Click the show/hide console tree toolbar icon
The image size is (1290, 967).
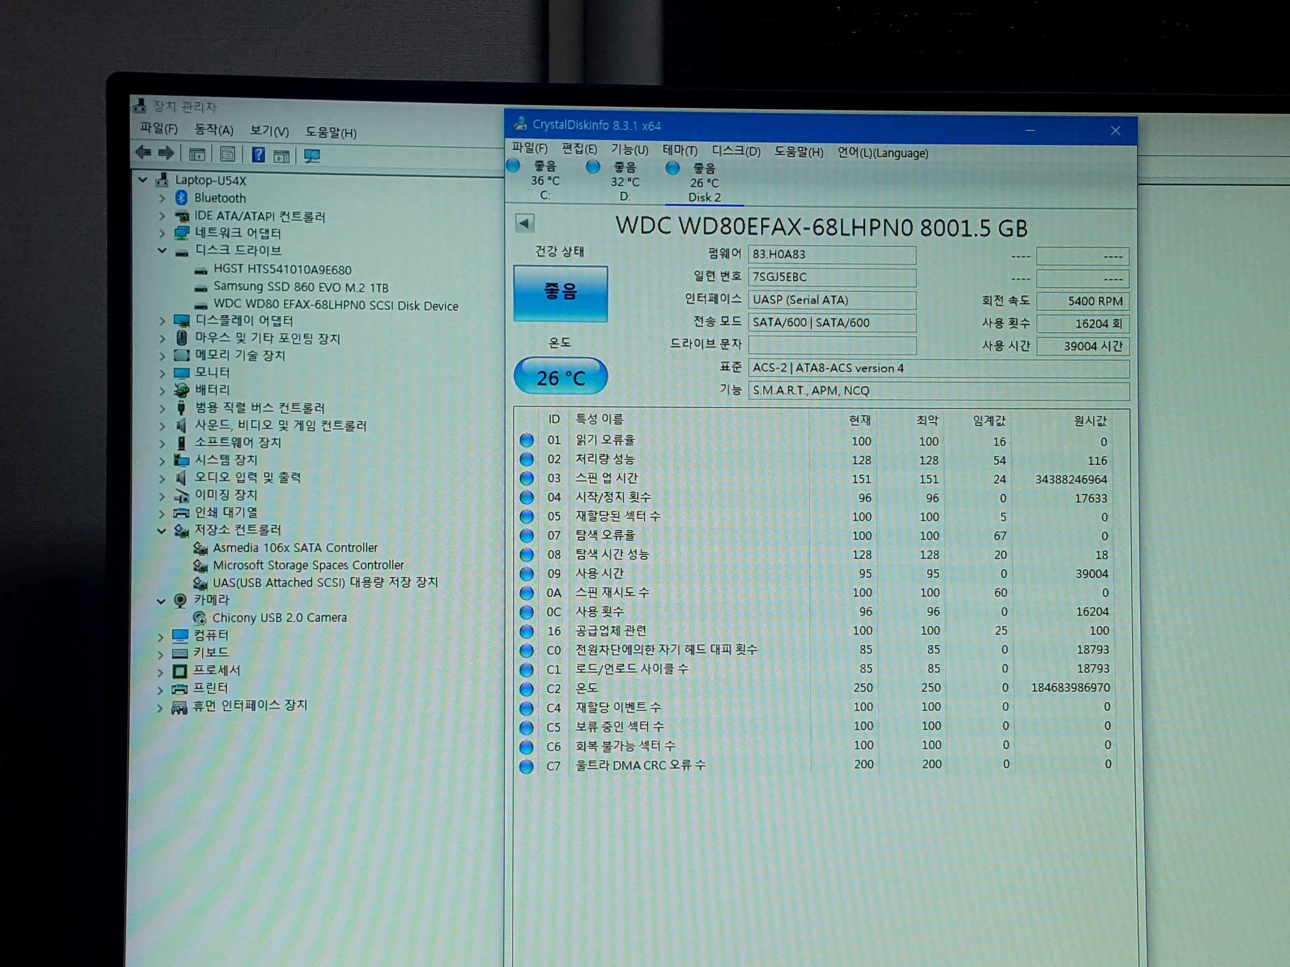pyautogui.click(x=197, y=154)
